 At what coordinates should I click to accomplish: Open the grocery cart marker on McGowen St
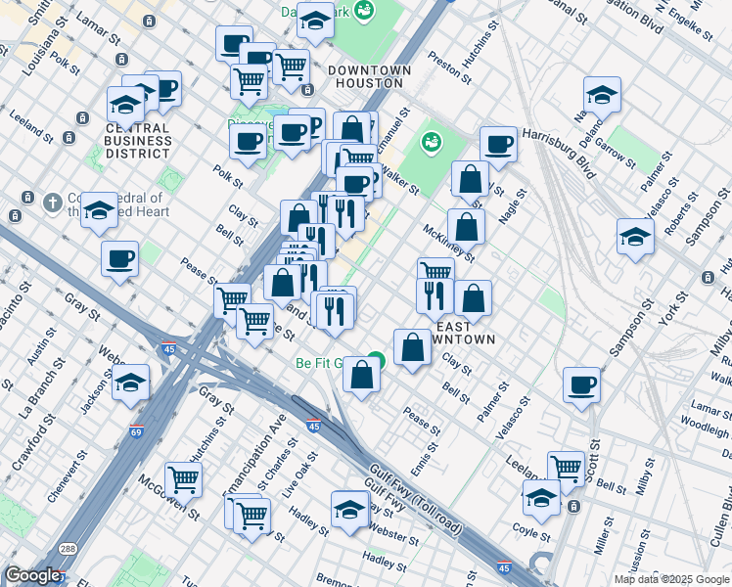pyautogui.click(x=183, y=481)
